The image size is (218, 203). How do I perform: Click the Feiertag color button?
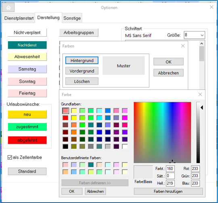pyautogui.click(x=27, y=93)
